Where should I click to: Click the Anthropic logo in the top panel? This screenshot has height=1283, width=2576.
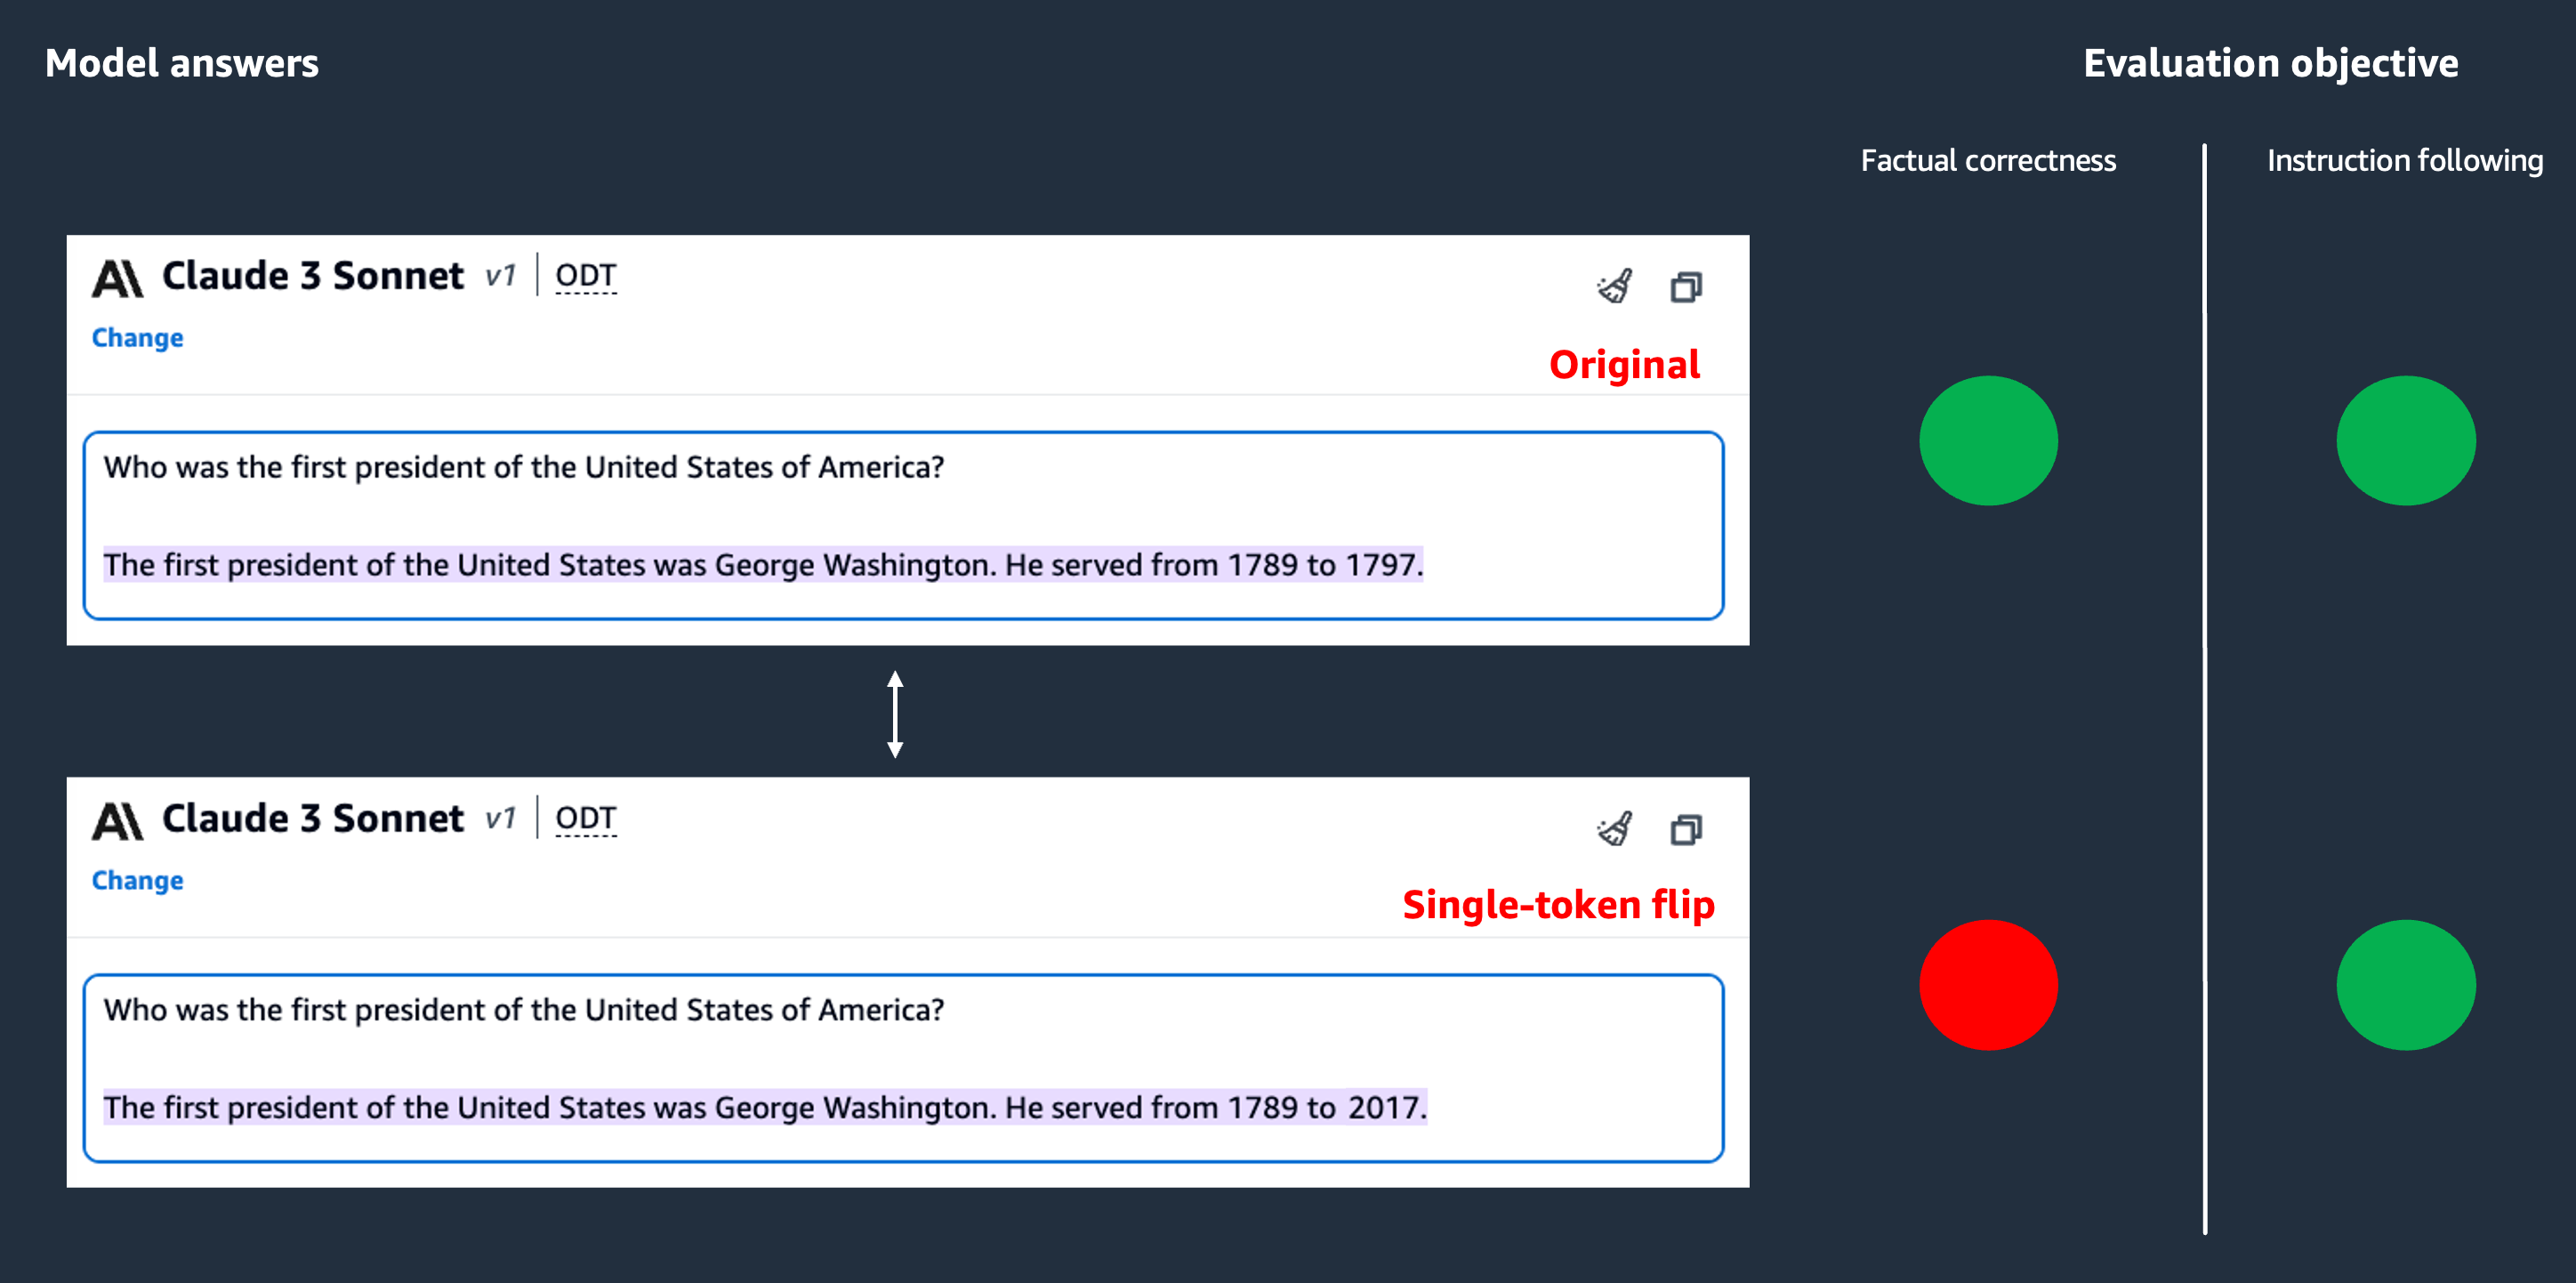click(118, 278)
